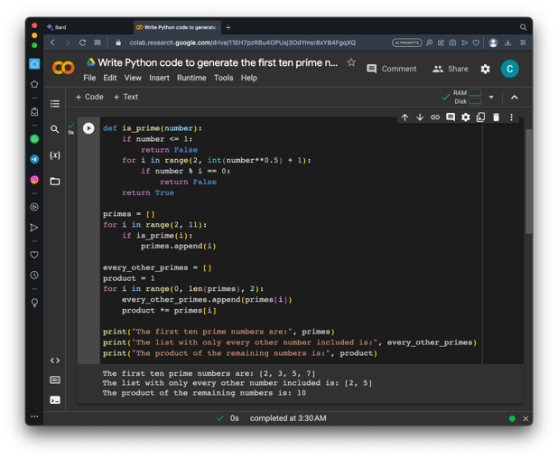Run the code cell
Viewport: 558px width, 459px height.
point(88,128)
